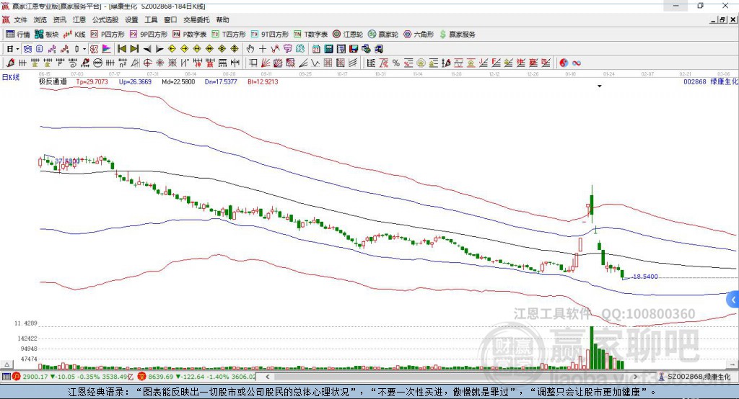
Task: Restore the inner chart window
Action: pyautogui.click(x=722, y=19)
